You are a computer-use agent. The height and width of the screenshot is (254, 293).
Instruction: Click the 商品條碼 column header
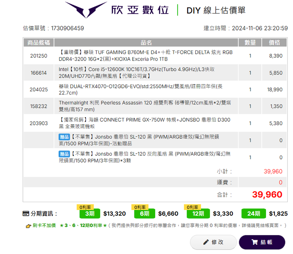[x=39, y=42]
